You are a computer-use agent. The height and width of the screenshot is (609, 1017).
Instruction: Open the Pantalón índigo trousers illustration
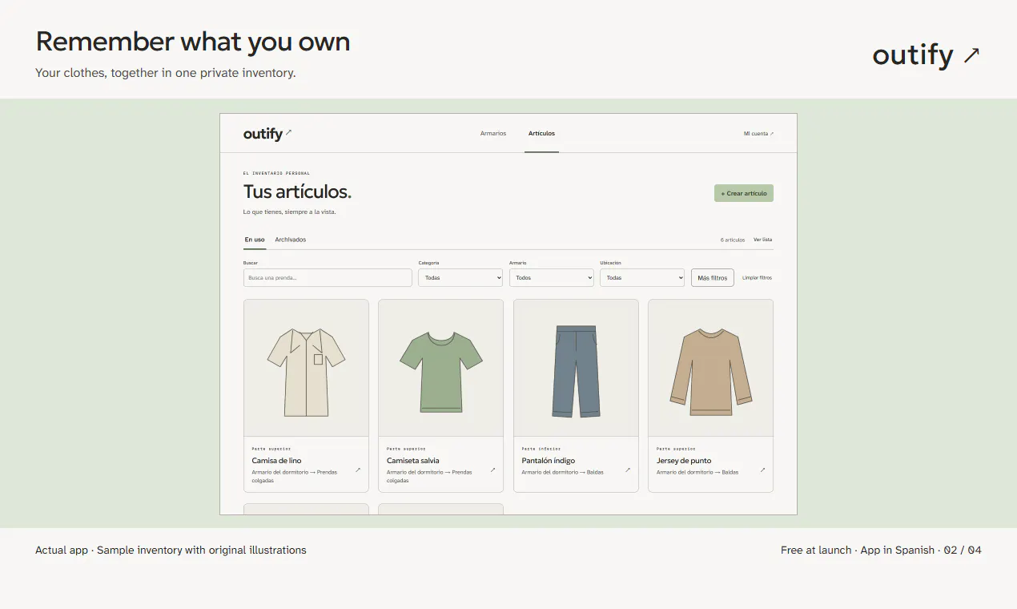(x=576, y=372)
